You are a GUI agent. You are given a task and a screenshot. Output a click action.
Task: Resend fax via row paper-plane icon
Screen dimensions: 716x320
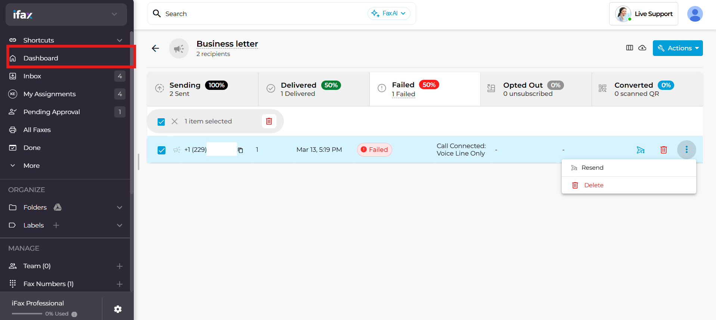pyautogui.click(x=641, y=150)
